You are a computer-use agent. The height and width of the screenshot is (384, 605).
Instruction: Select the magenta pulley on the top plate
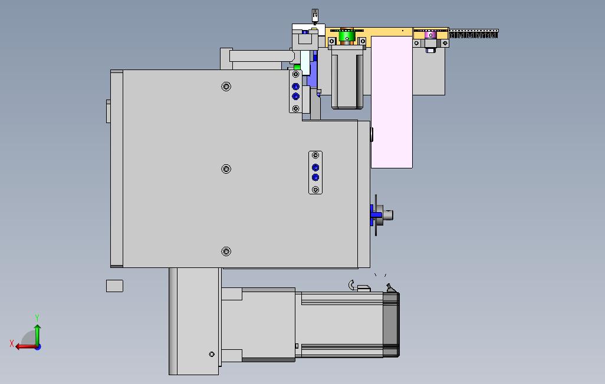point(430,35)
